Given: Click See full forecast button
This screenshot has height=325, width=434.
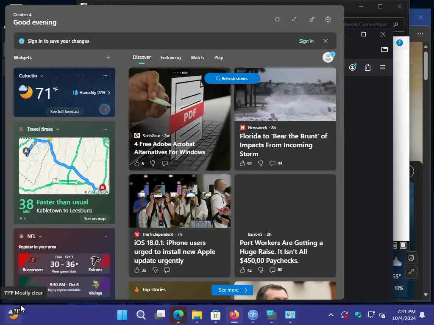Looking at the screenshot, I should [64, 111].
